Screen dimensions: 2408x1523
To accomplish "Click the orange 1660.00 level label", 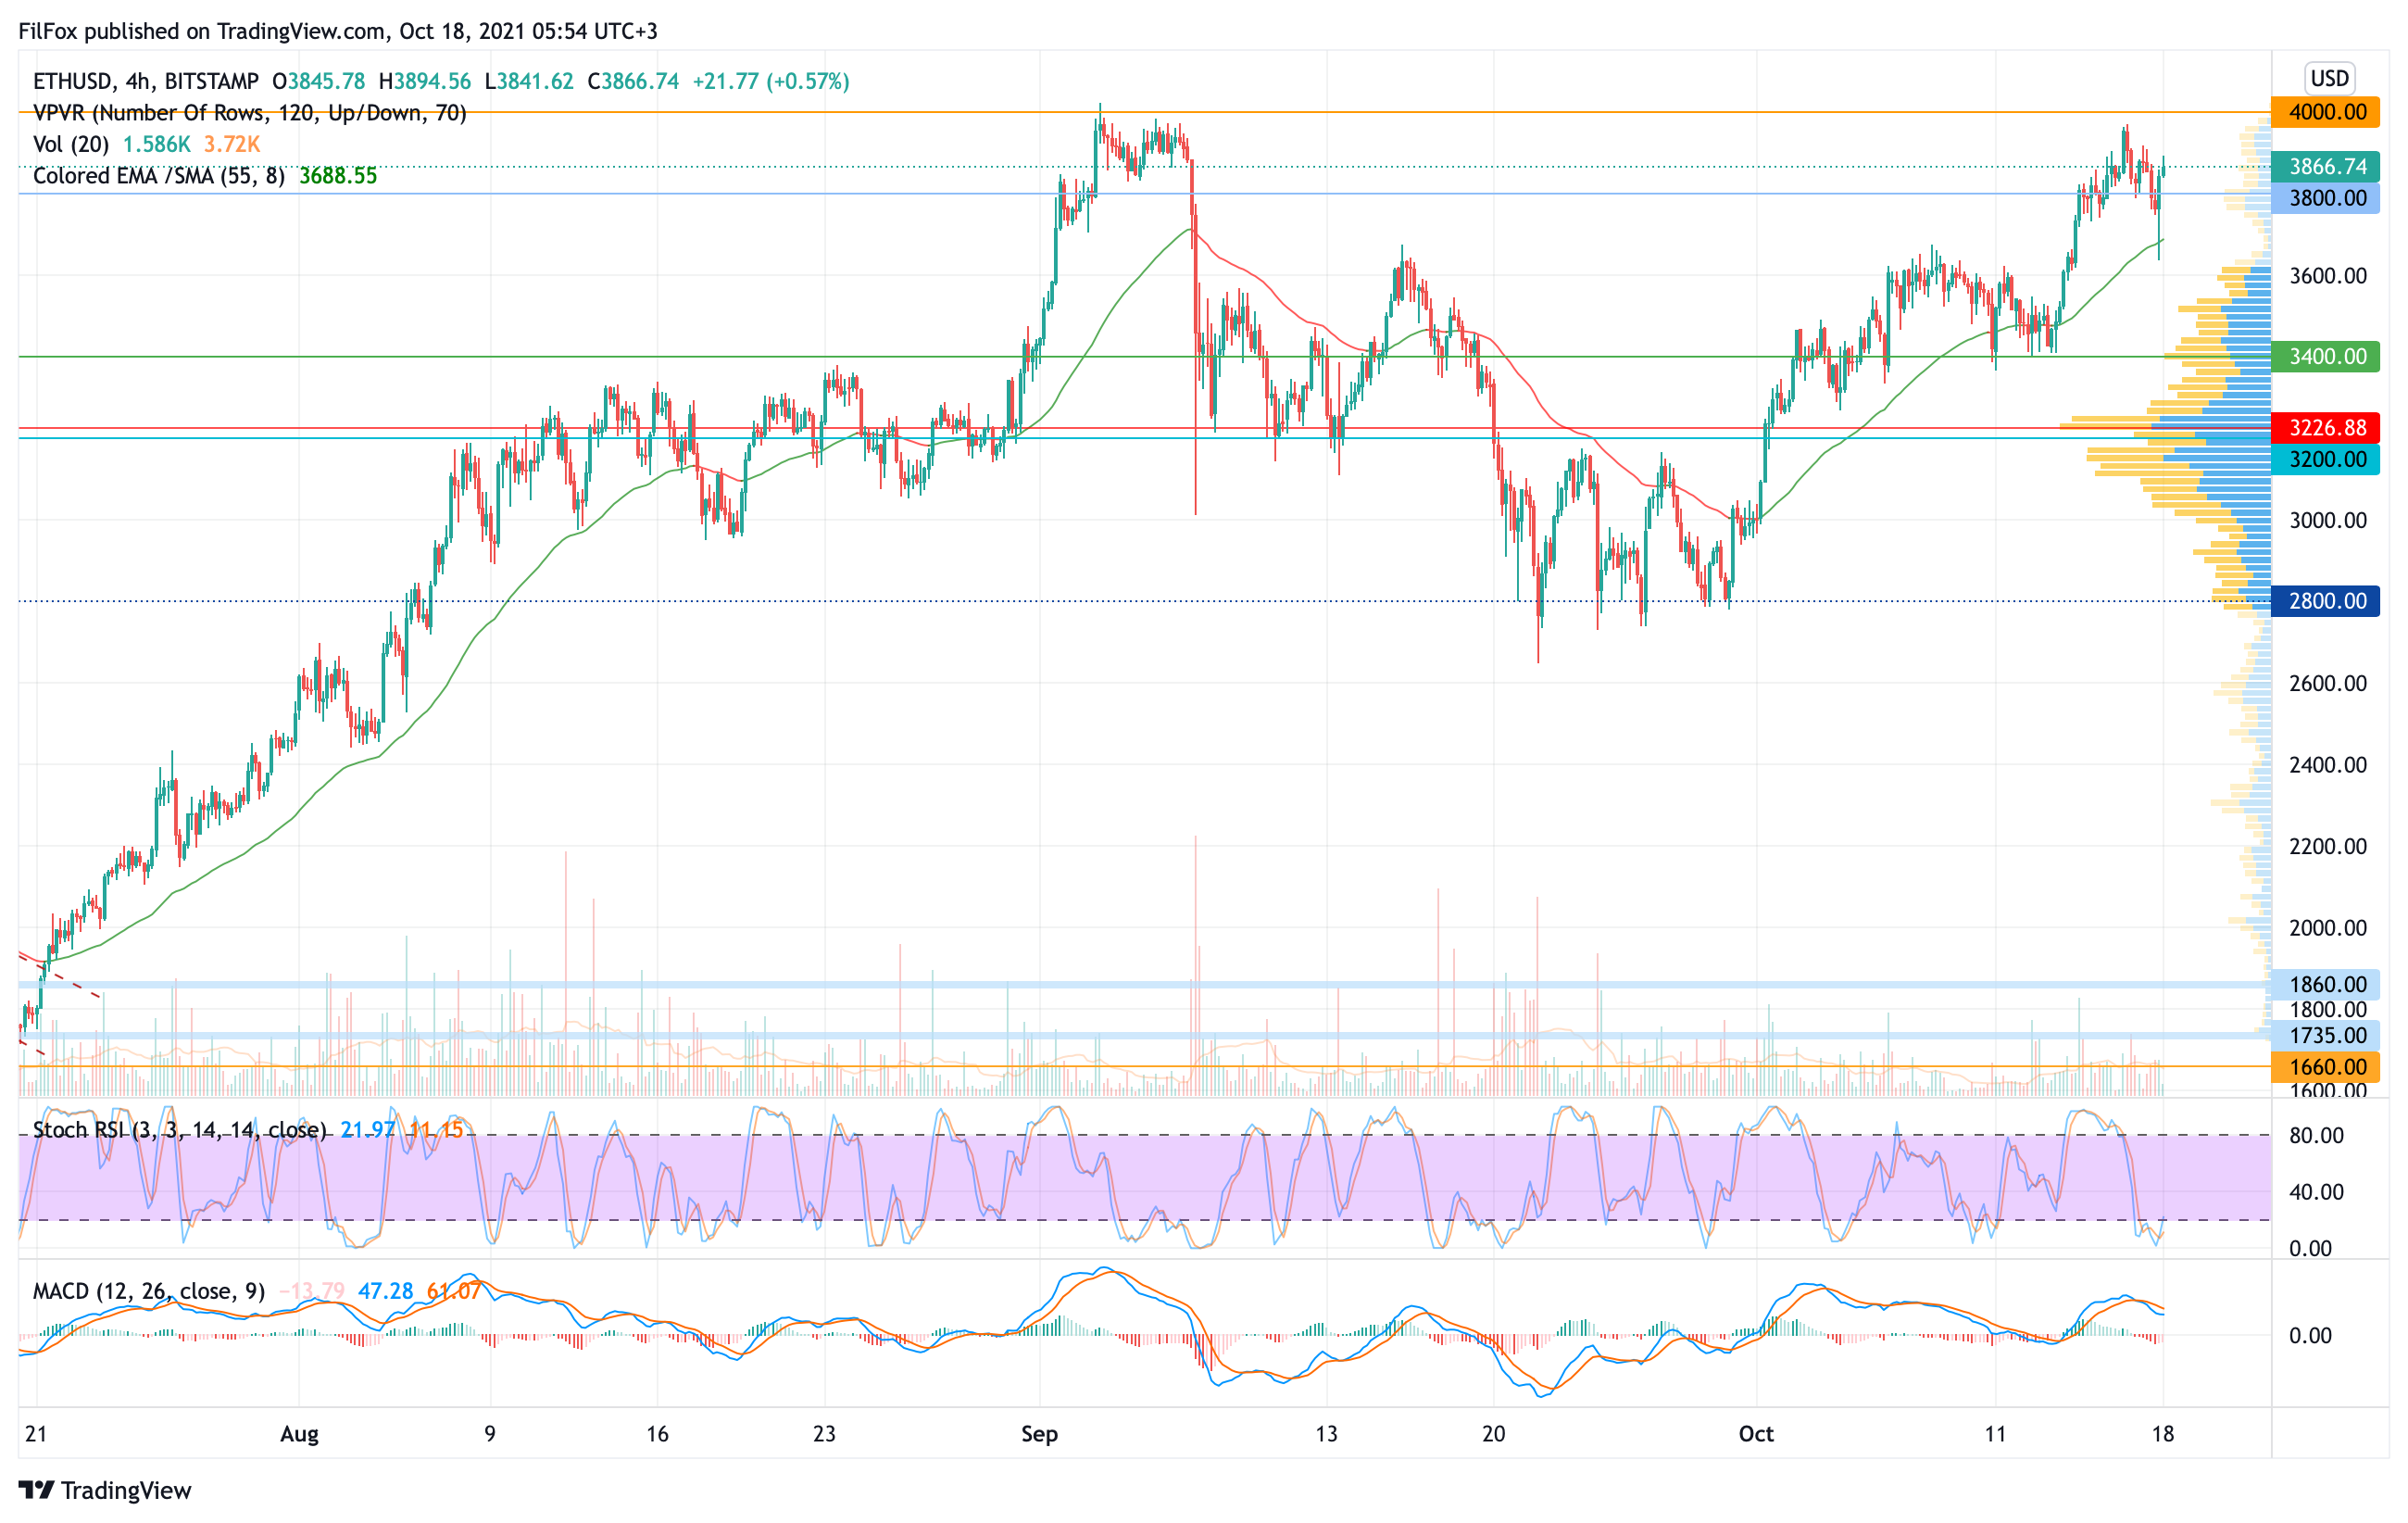I will point(2326,1067).
